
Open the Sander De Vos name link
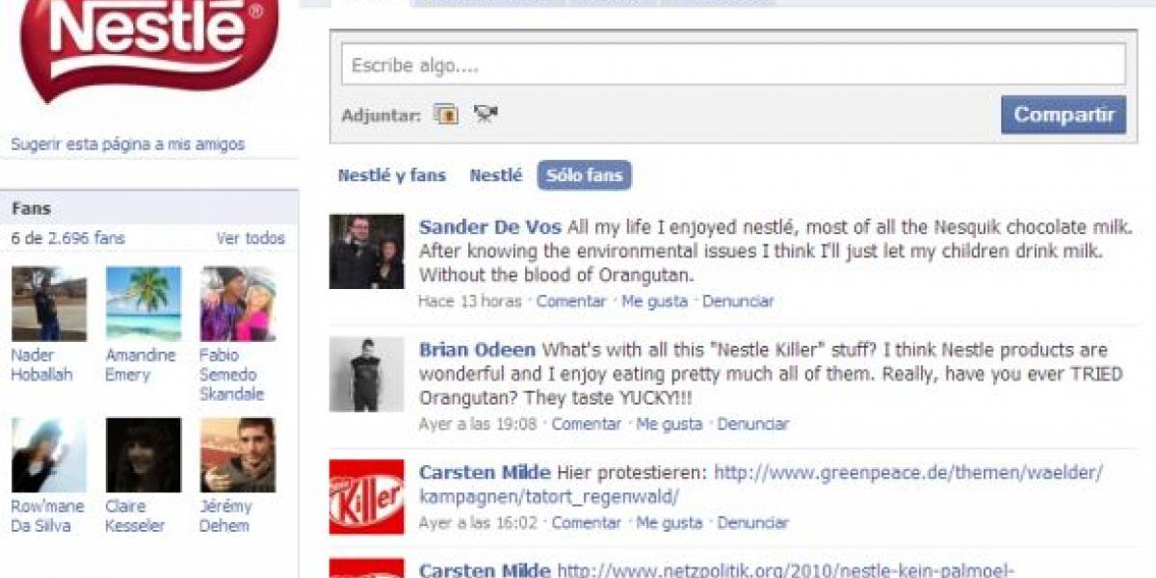click(x=490, y=227)
